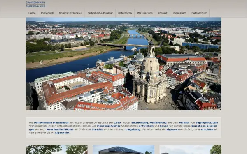Viewport: 247px width, 154px height.
Task: Open the left house thumbnail with trees
Action: [x=57, y=149]
